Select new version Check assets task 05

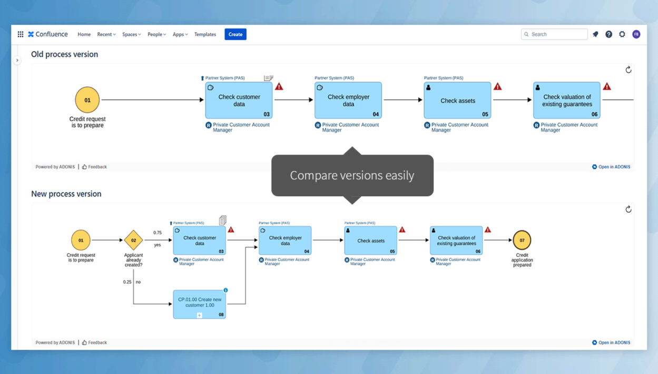pyautogui.click(x=371, y=240)
